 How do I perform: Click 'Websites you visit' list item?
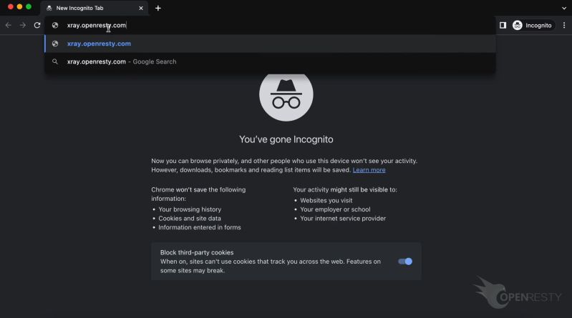tap(326, 200)
